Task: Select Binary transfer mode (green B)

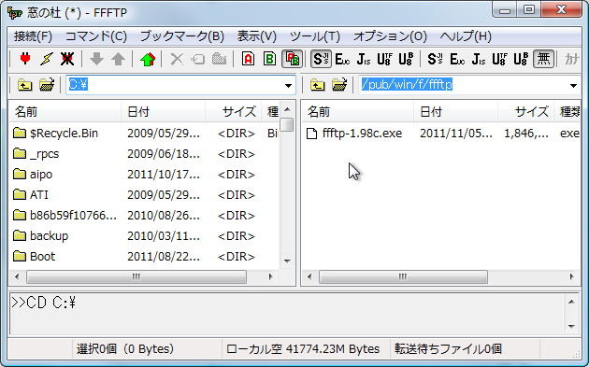Action: click(269, 59)
